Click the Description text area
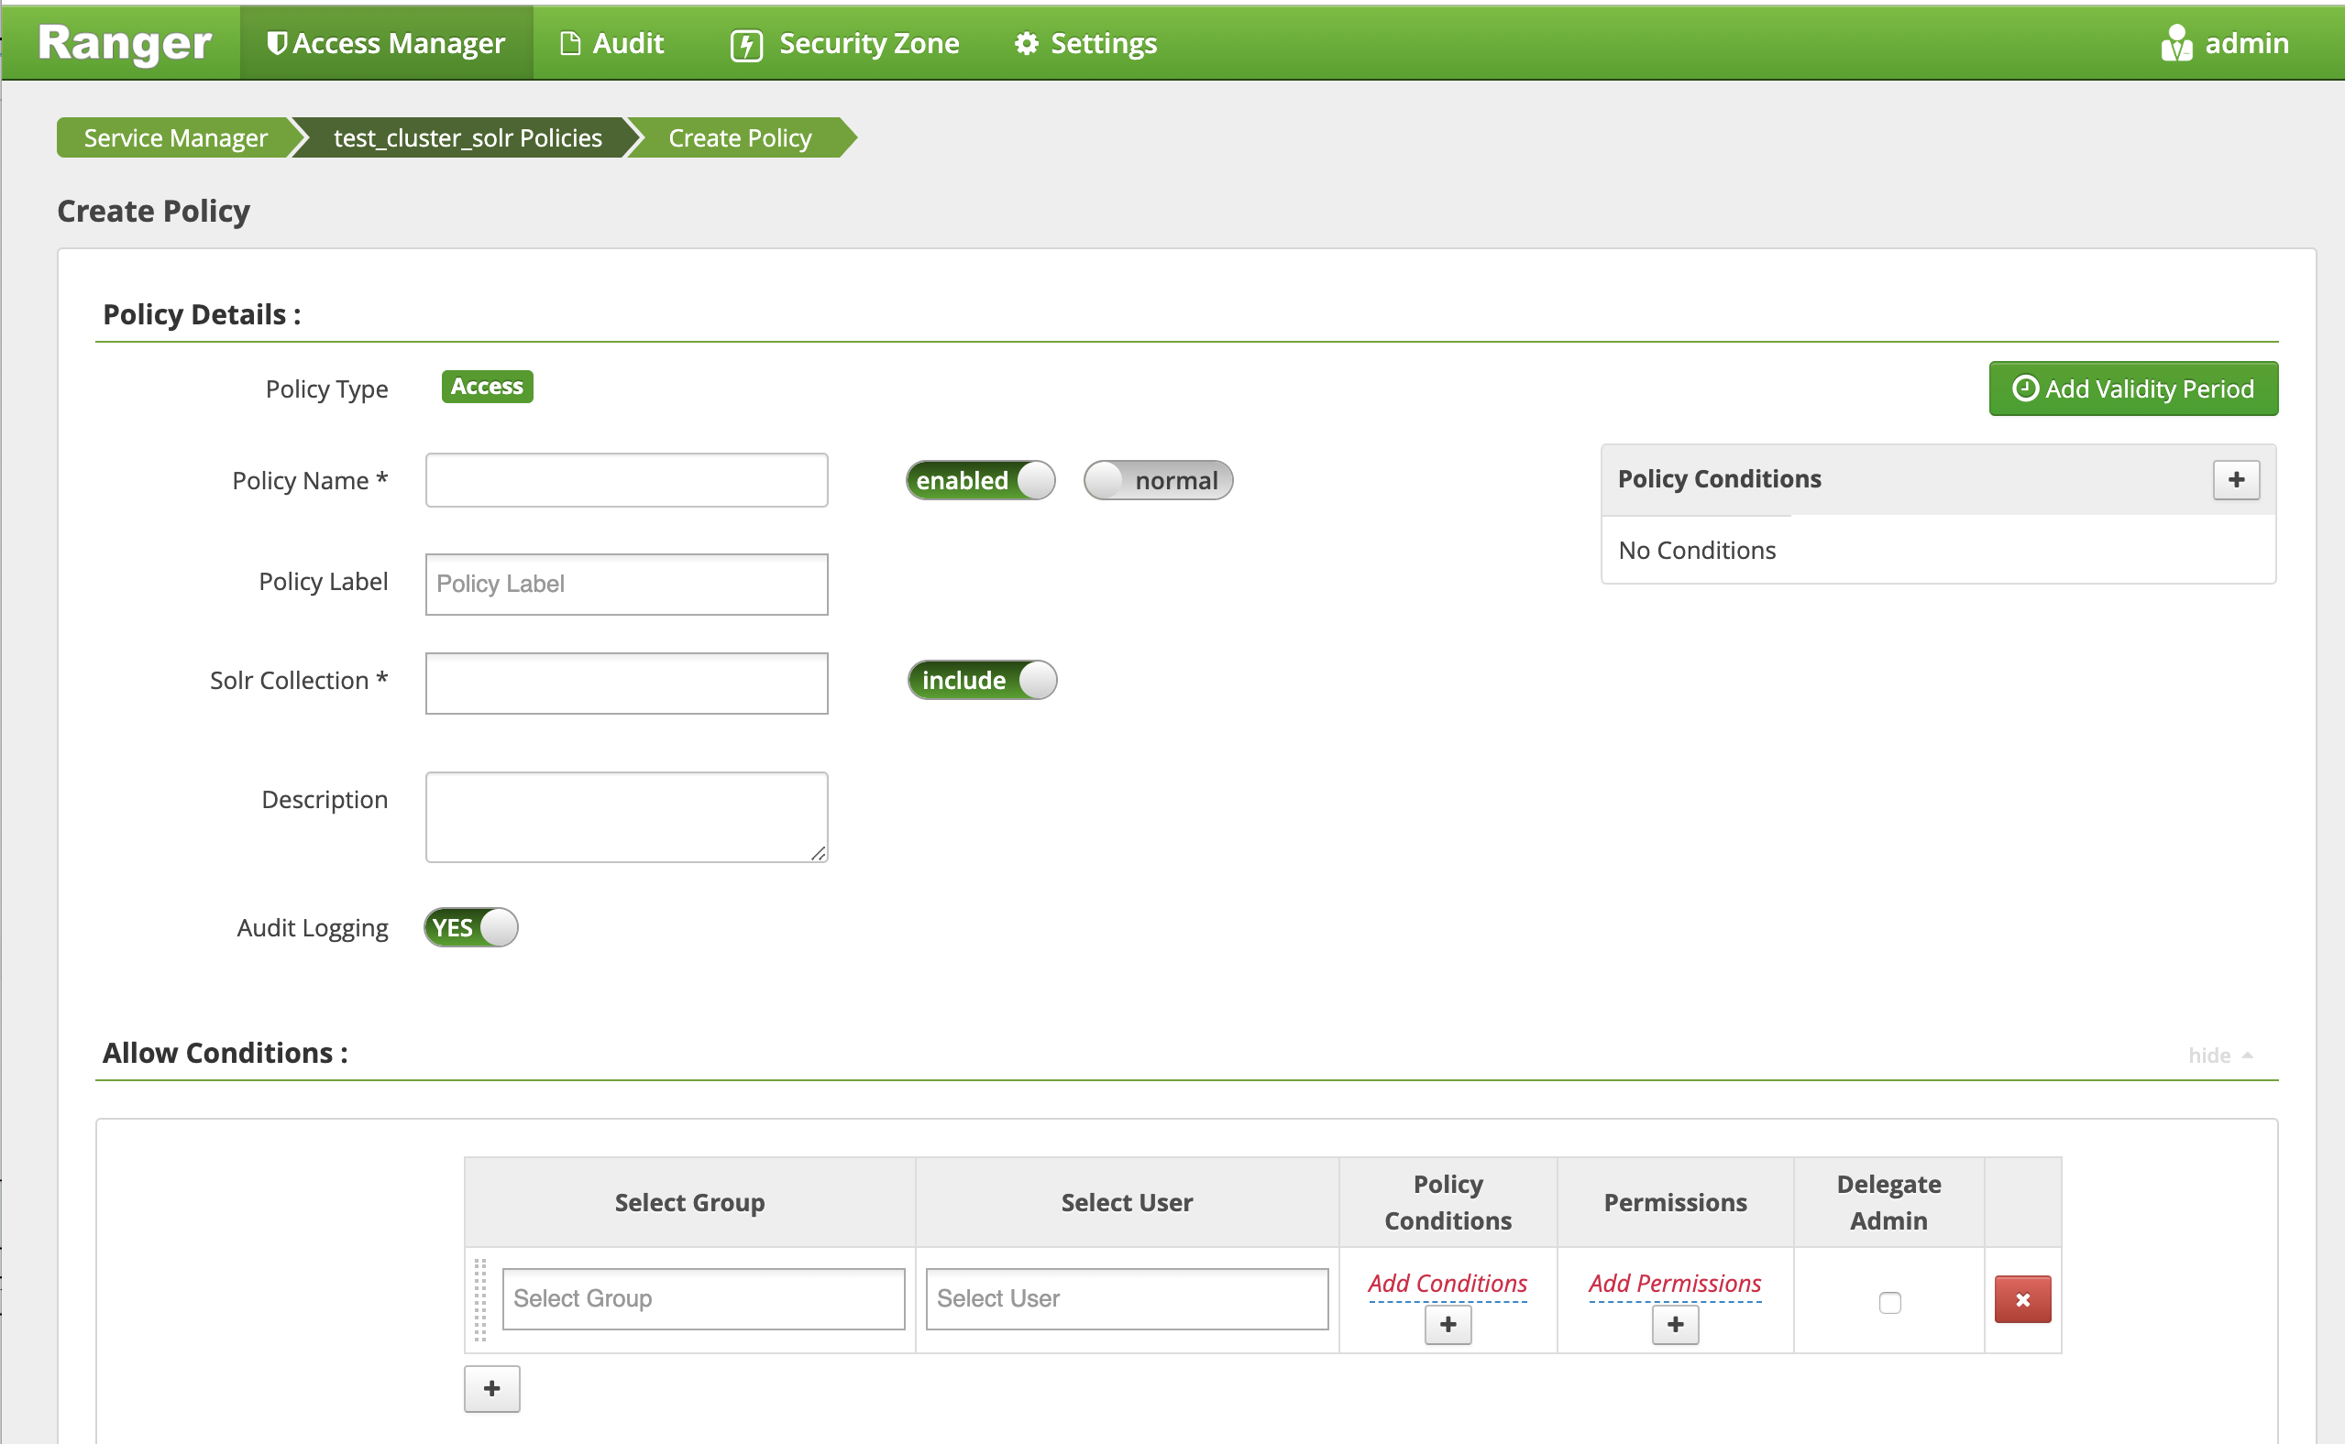This screenshot has width=2345, height=1444. (x=626, y=817)
